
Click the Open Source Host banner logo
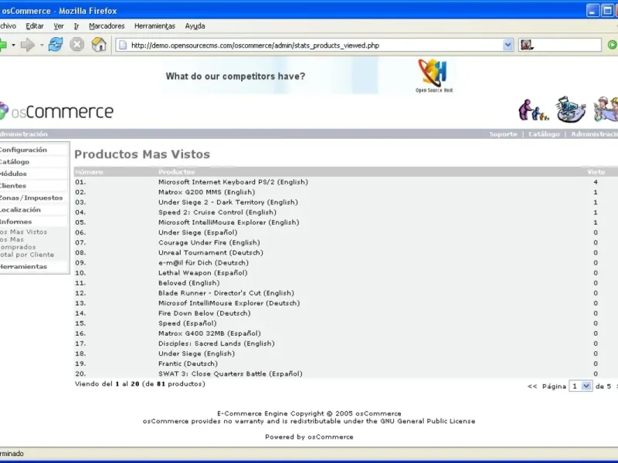point(434,76)
